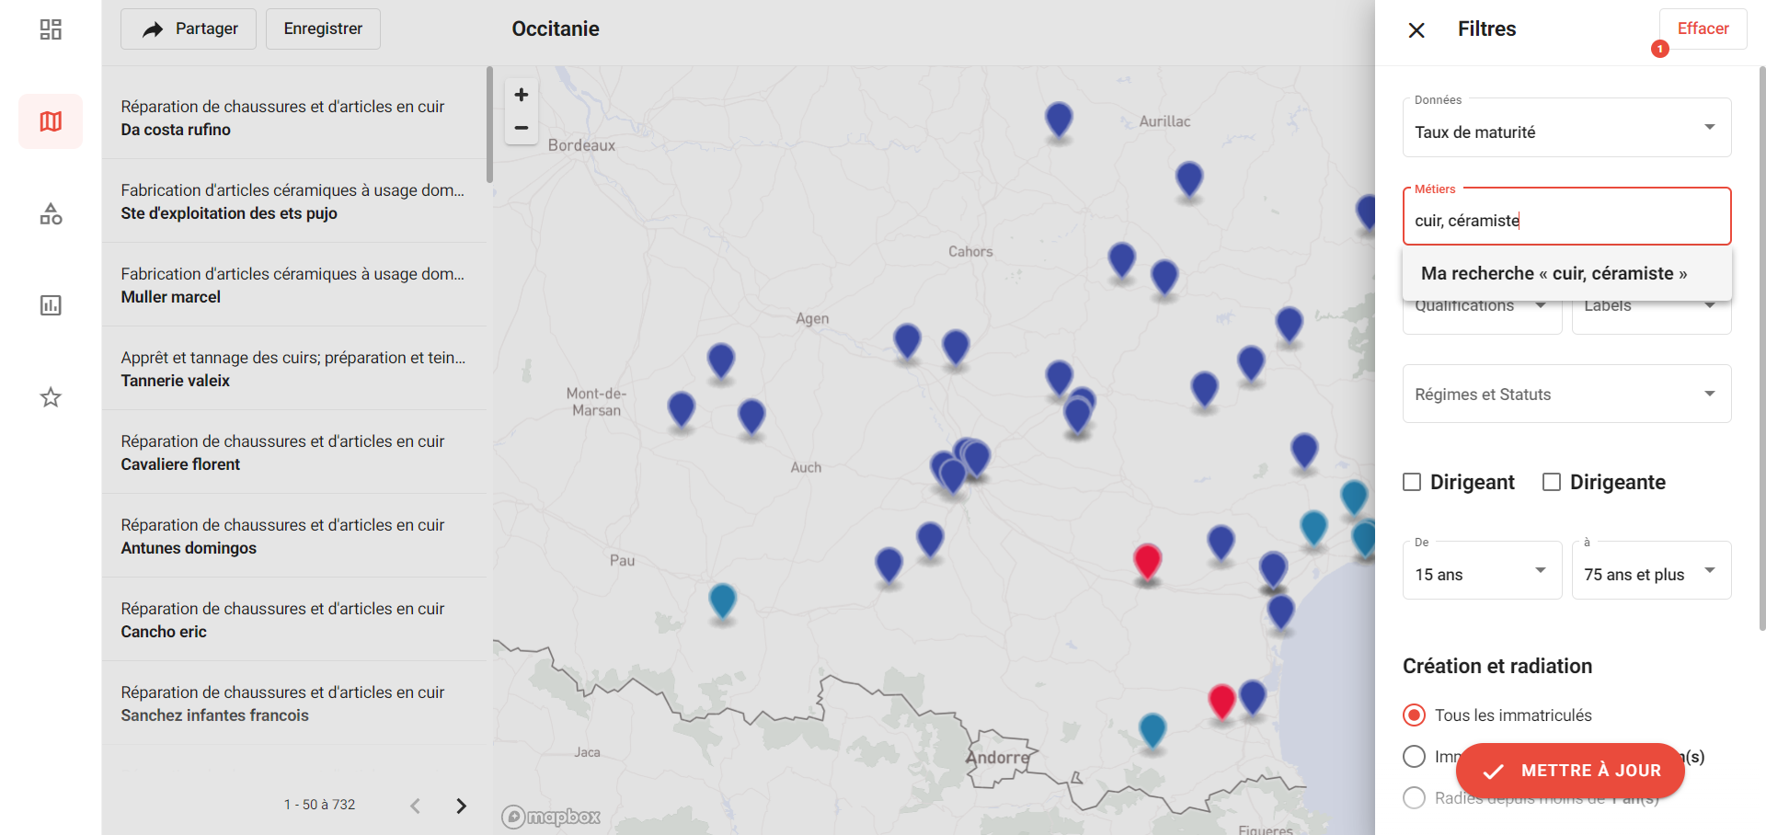Open favorites star icon in sidebar
Image resolution: width=1766 pixels, height=835 pixels.
[51, 397]
